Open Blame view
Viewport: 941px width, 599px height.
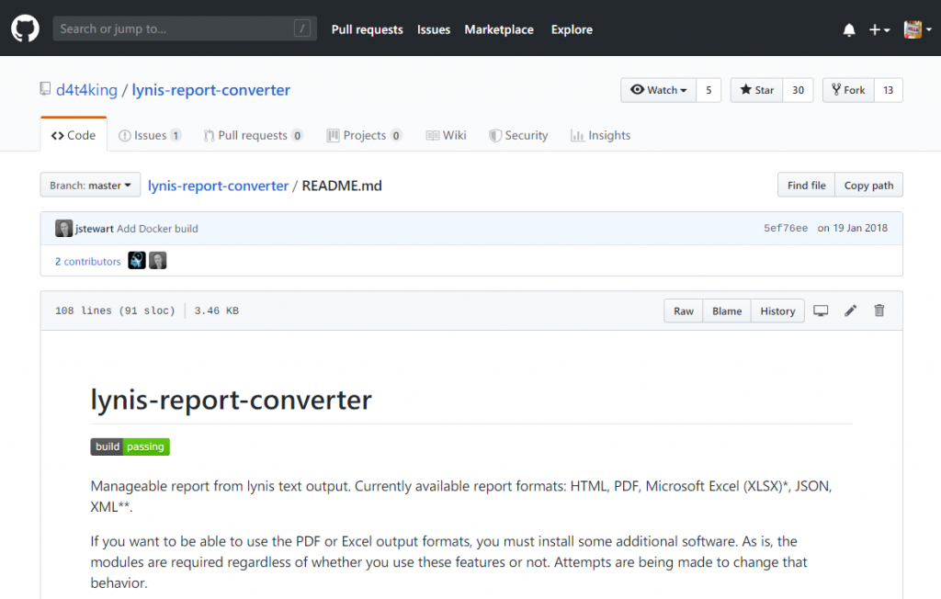pos(727,311)
